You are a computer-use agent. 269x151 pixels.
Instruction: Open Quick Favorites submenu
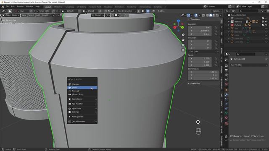(x=82, y=122)
